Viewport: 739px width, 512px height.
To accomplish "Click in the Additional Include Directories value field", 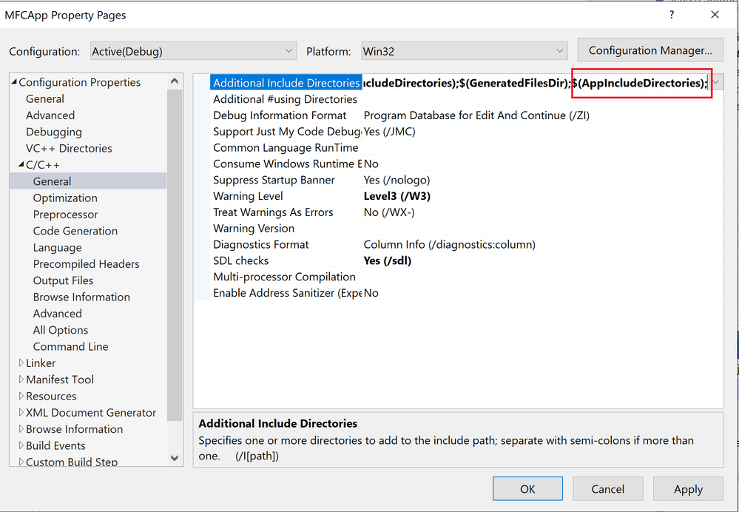I will coord(536,83).
